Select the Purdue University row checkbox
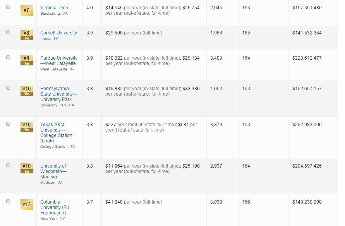Image resolution: width=345 pixels, height=226 pixels. [x=8, y=57]
